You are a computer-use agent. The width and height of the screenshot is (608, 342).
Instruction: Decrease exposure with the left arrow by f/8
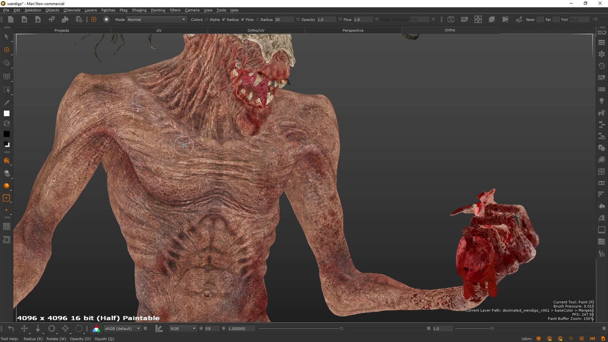click(x=201, y=328)
